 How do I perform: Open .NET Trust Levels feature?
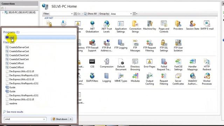click(106, 27)
